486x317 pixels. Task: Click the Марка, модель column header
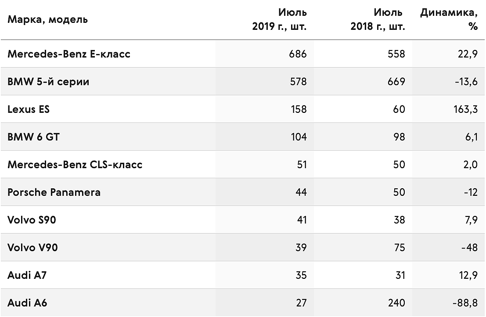pyautogui.click(x=47, y=19)
